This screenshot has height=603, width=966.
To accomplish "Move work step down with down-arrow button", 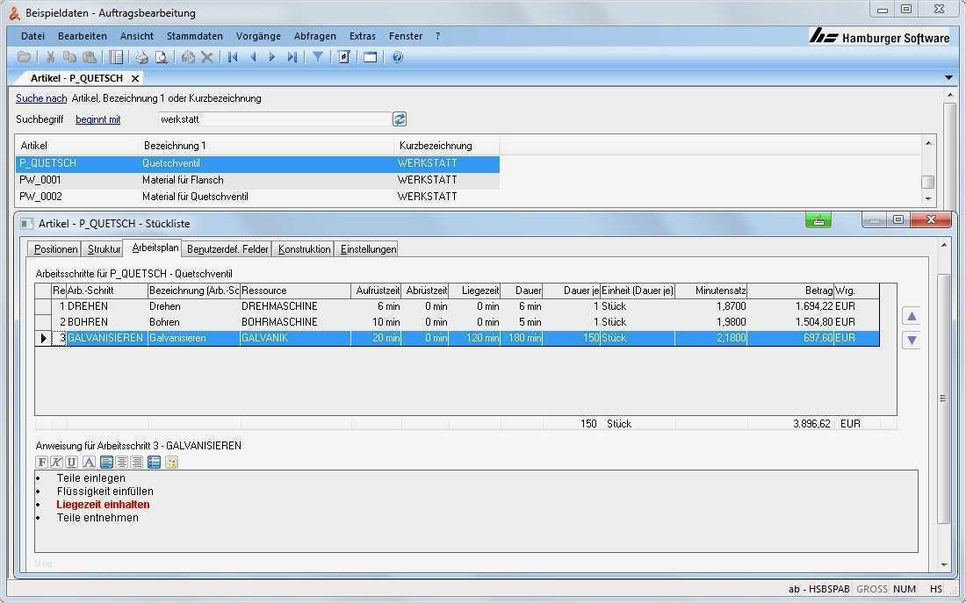I will 912,341.
